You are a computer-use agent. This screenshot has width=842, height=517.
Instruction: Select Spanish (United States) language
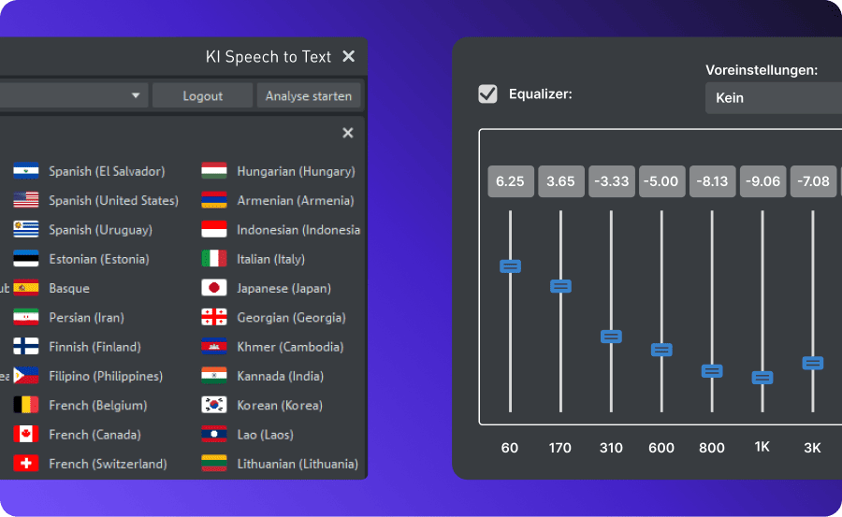coord(113,200)
